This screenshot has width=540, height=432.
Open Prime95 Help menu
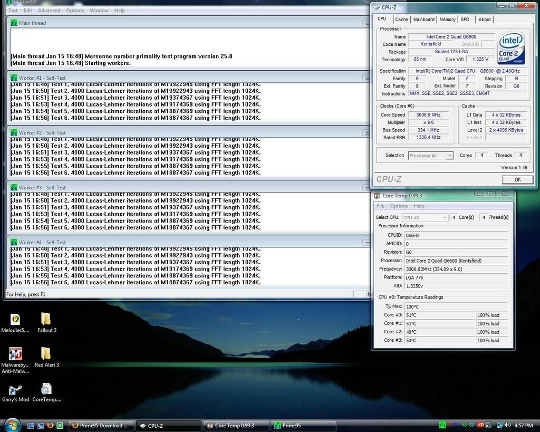click(120, 11)
